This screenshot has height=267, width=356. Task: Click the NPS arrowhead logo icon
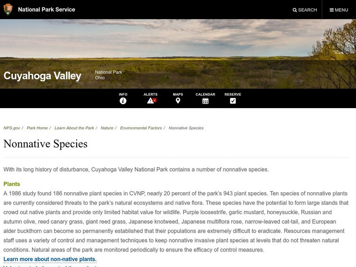point(8,9)
